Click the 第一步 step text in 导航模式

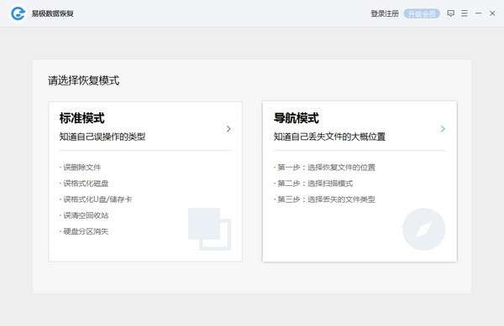click(324, 167)
